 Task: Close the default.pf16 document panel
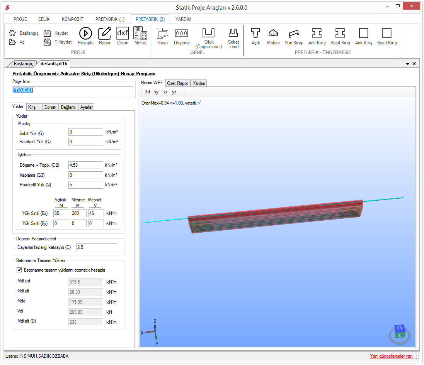(414, 64)
